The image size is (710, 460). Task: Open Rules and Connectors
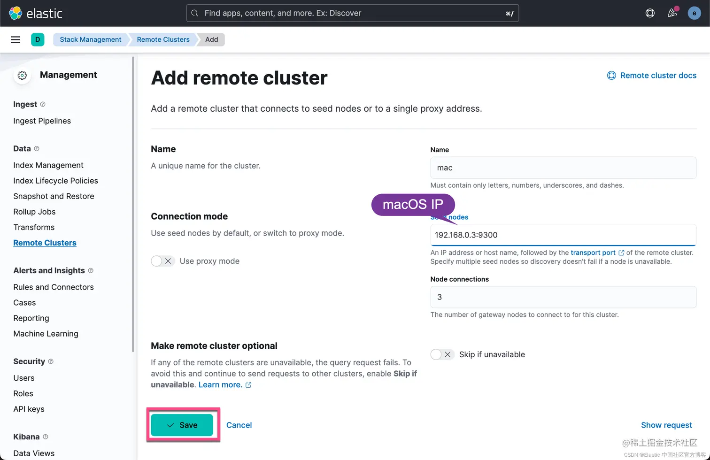tap(54, 287)
